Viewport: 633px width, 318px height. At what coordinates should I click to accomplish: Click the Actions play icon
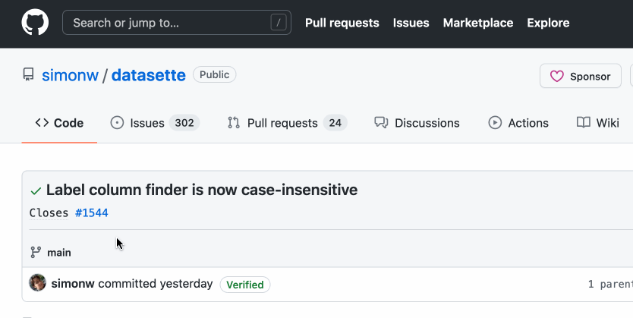[x=495, y=123]
